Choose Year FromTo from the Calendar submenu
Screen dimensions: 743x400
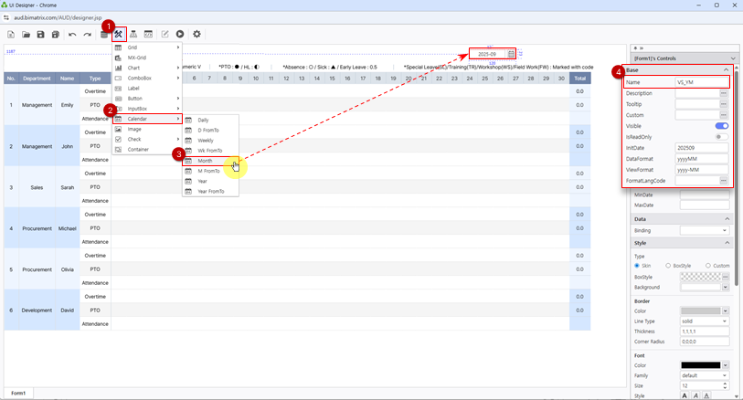(210, 191)
